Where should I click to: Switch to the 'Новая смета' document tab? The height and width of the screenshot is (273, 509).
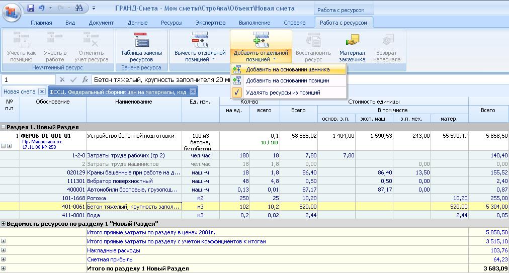(20, 92)
